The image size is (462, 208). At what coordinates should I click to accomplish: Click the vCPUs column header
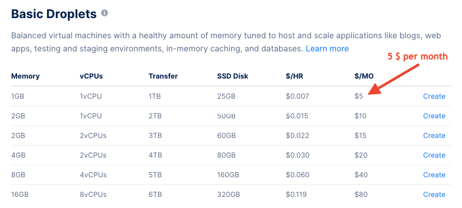click(x=91, y=76)
